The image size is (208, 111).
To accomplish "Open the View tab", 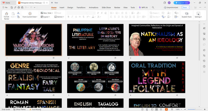I will coord(125,7).
